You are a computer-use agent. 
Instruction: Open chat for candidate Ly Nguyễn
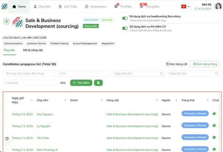point(214,126)
